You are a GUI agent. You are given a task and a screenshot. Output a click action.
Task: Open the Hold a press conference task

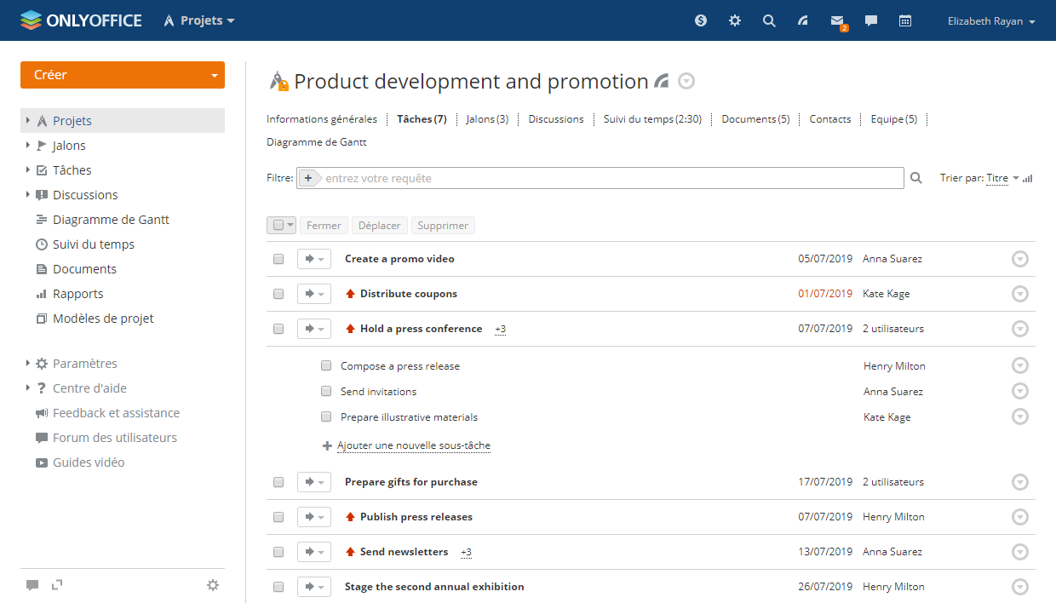click(x=421, y=329)
